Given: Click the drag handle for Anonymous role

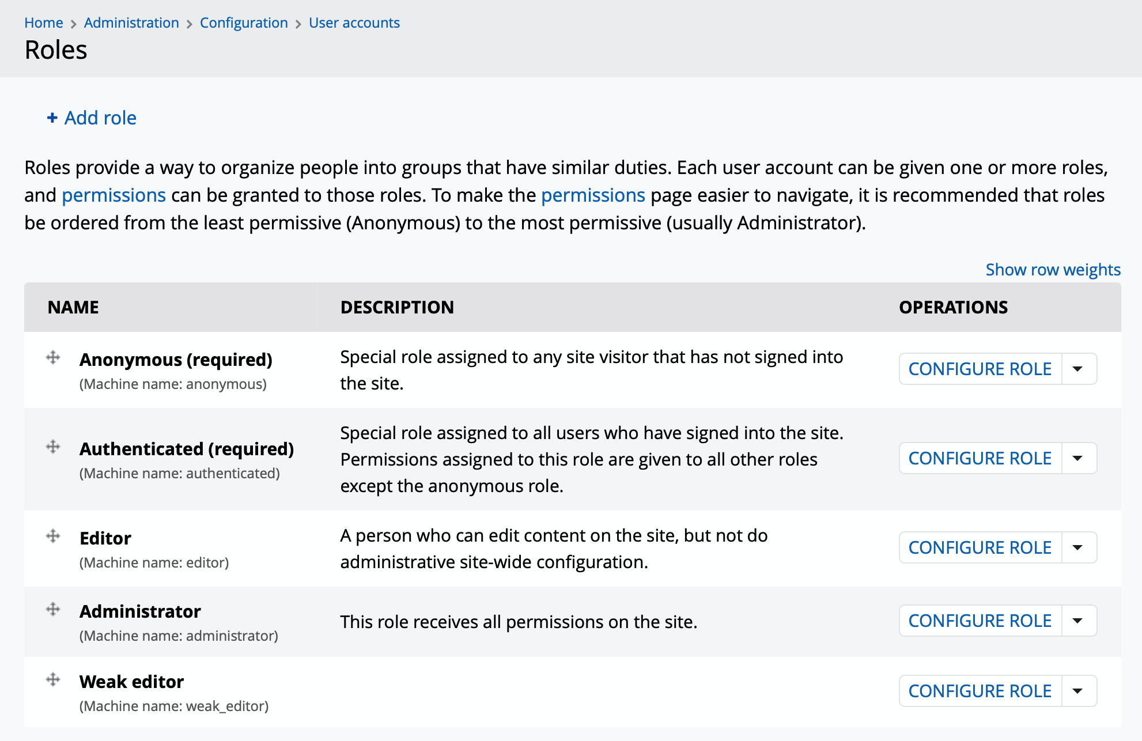Looking at the screenshot, I should [53, 358].
